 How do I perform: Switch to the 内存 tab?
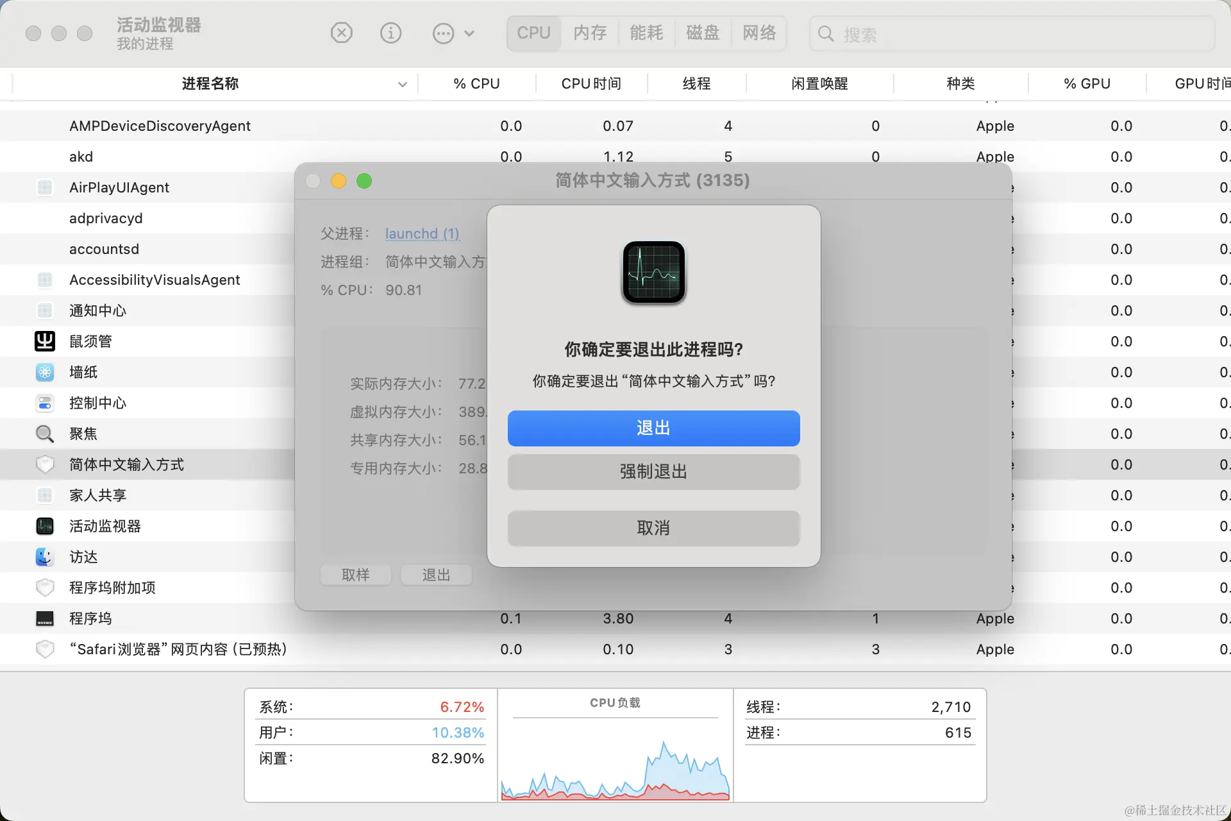click(589, 33)
